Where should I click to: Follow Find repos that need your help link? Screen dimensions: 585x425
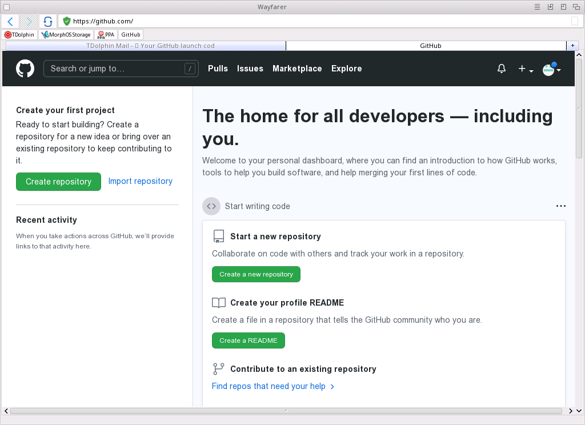tap(273, 386)
